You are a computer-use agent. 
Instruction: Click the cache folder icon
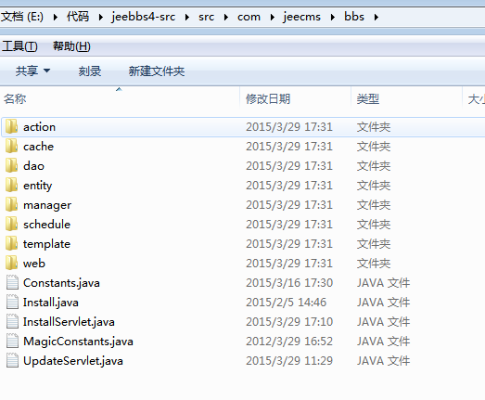point(12,147)
